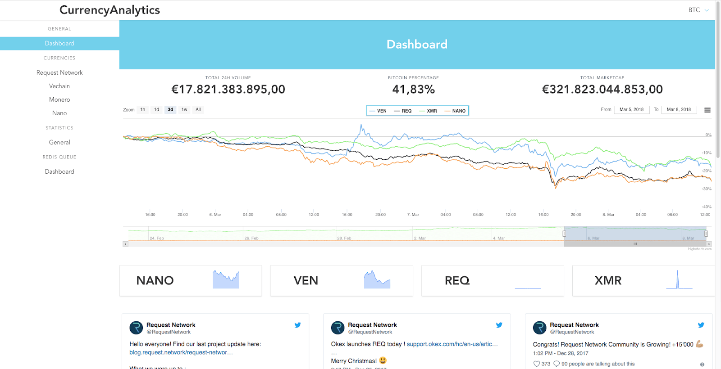Click the navigator horizontal scrollbar thumb

pos(635,244)
